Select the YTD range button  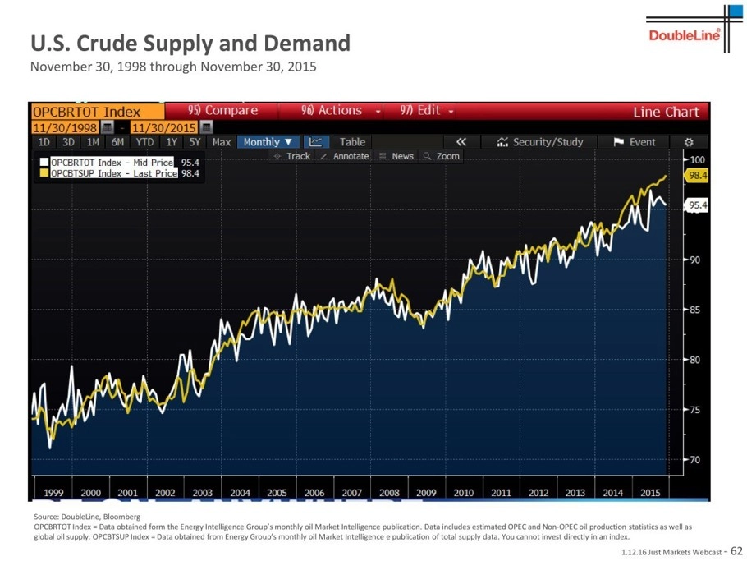click(x=144, y=142)
